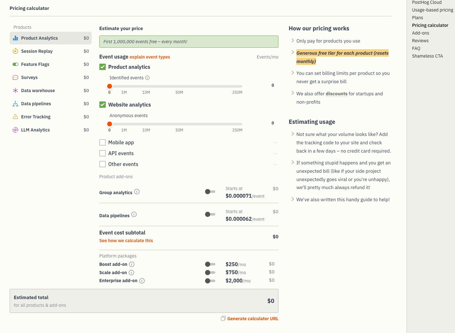Viewport: 455px width, 333px height.
Task: Click the Data warehouse asterisk icon
Action: (x=15, y=91)
